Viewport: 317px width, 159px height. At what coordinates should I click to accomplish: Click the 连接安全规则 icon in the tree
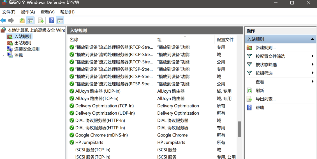pyautogui.click(x=10, y=49)
